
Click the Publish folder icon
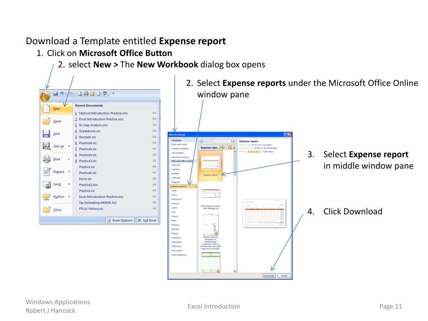coord(47,196)
